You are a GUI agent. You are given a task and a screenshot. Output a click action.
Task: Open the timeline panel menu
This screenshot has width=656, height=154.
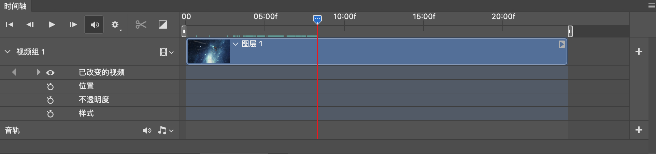pos(651,6)
